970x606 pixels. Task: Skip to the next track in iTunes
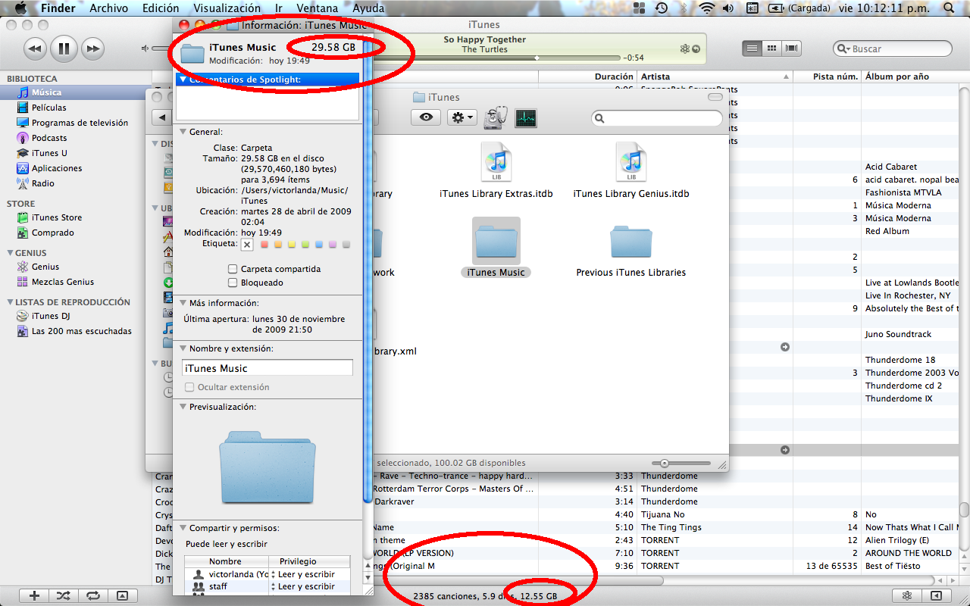pos(92,49)
